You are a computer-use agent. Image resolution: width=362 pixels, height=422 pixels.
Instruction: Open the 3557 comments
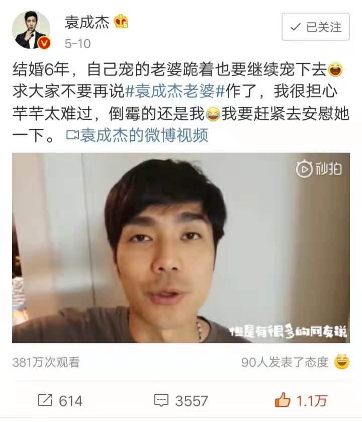click(x=192, y=401)
